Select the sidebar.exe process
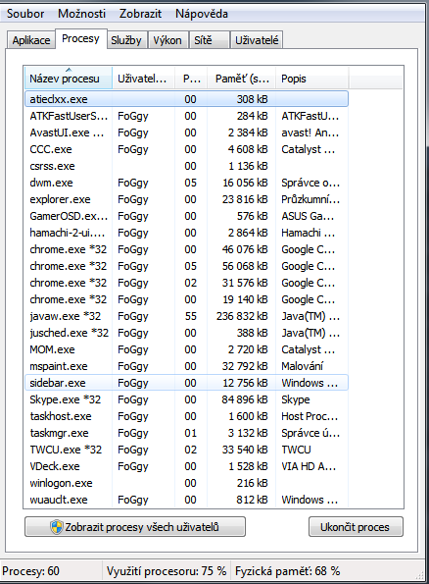The width and height of the screenshot is (429, 584). tap(186, 383)
